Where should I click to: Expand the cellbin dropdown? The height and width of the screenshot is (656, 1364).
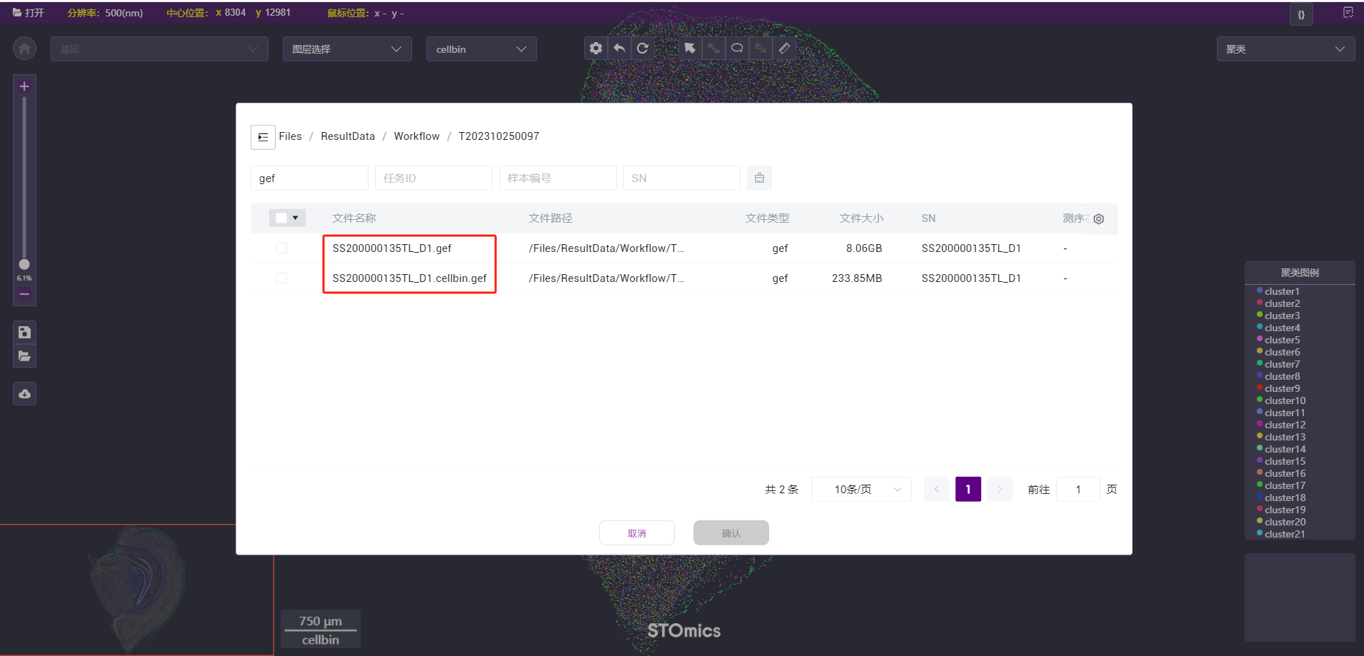[481, 49]
